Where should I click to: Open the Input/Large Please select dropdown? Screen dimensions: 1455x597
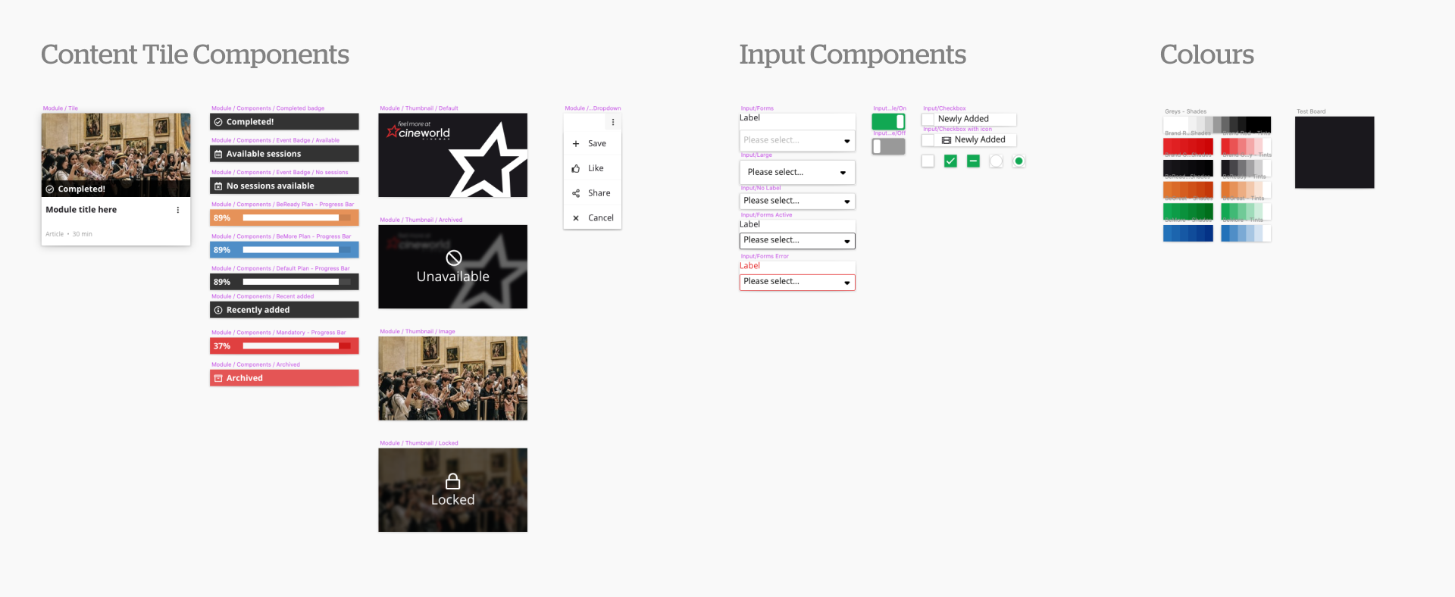tap(796, 172)
